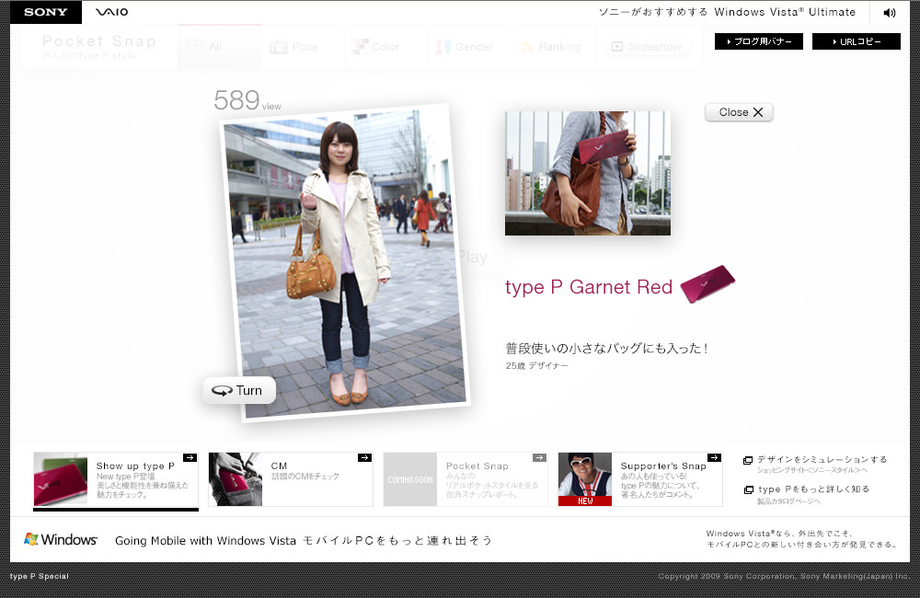Viewport: 920px width, 598px height.
Task: Click the 25歳 デザイナー caption
Action: click(537, 365)
